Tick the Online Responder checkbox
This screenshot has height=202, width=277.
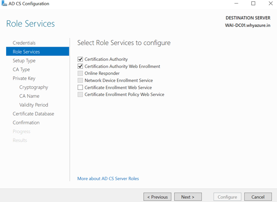(x=80, y=73)
